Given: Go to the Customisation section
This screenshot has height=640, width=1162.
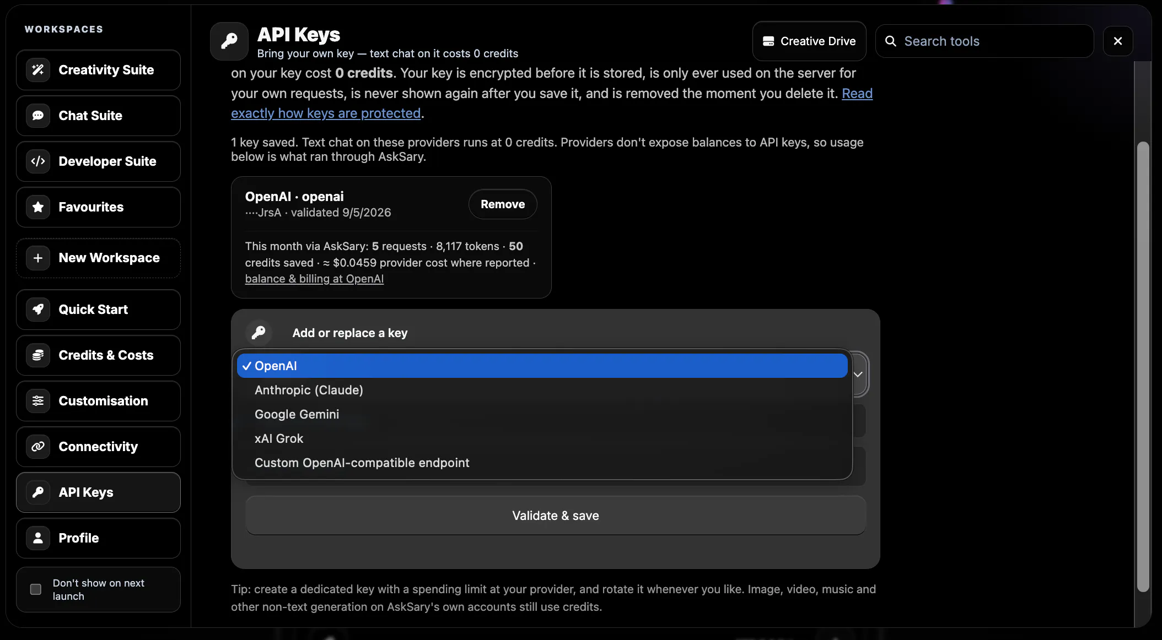Looking at the screenshot, I should point(98,401).
